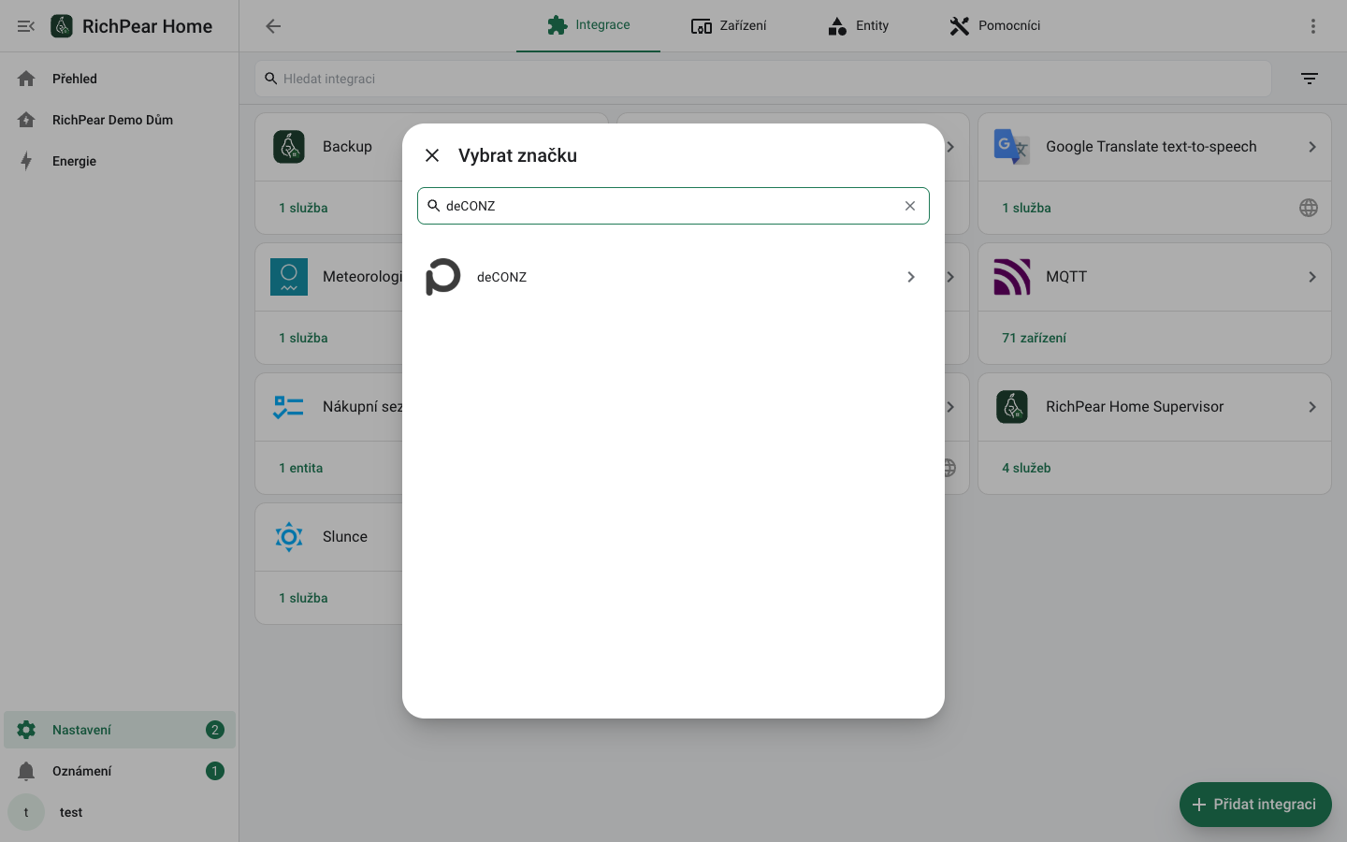Open Přehled in the sidebar
This screenshot has width=1347, height=842.
(120, 79)
